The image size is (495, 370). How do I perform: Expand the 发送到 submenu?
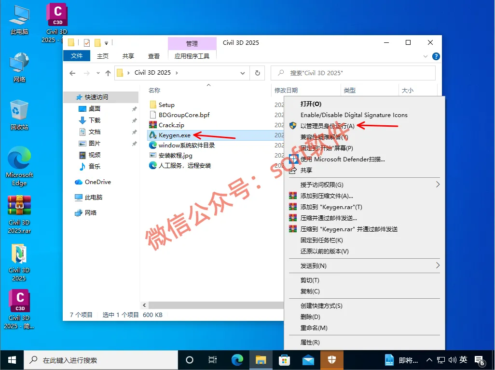click(438, 265)
